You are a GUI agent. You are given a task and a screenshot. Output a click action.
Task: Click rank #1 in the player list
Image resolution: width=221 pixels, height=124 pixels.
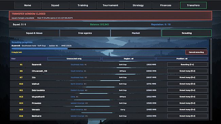pos(21,64)
